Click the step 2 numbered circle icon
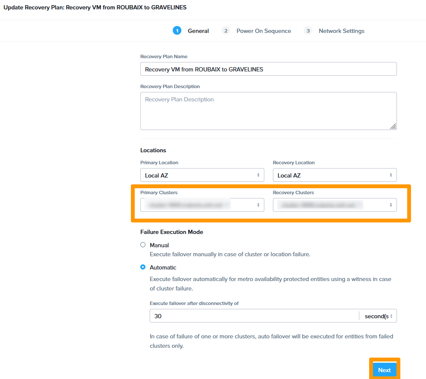Image resolution: width=426 pixels, height=379 pixels. [225, 30]
